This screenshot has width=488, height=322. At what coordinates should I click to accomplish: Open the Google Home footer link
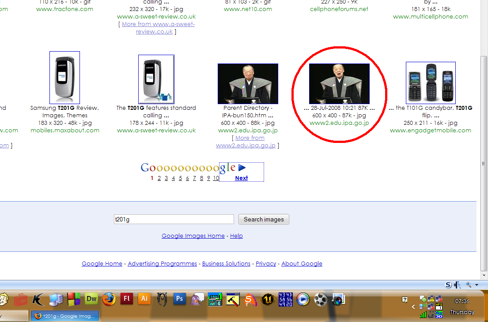[x=102, y=264]
